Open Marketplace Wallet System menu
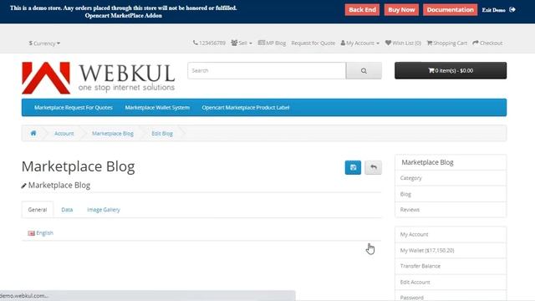The image size is (535, 301). [157, 108]
